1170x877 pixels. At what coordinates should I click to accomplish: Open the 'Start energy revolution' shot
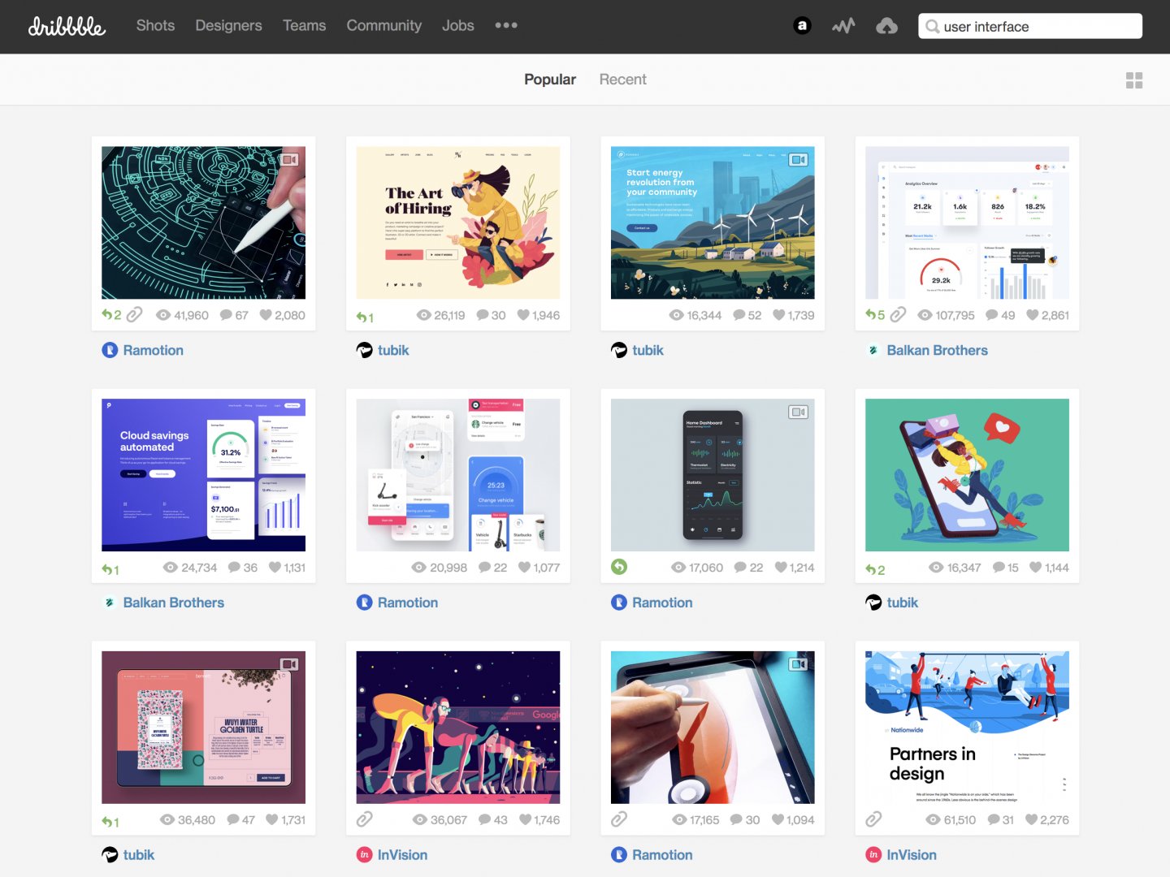713,222
